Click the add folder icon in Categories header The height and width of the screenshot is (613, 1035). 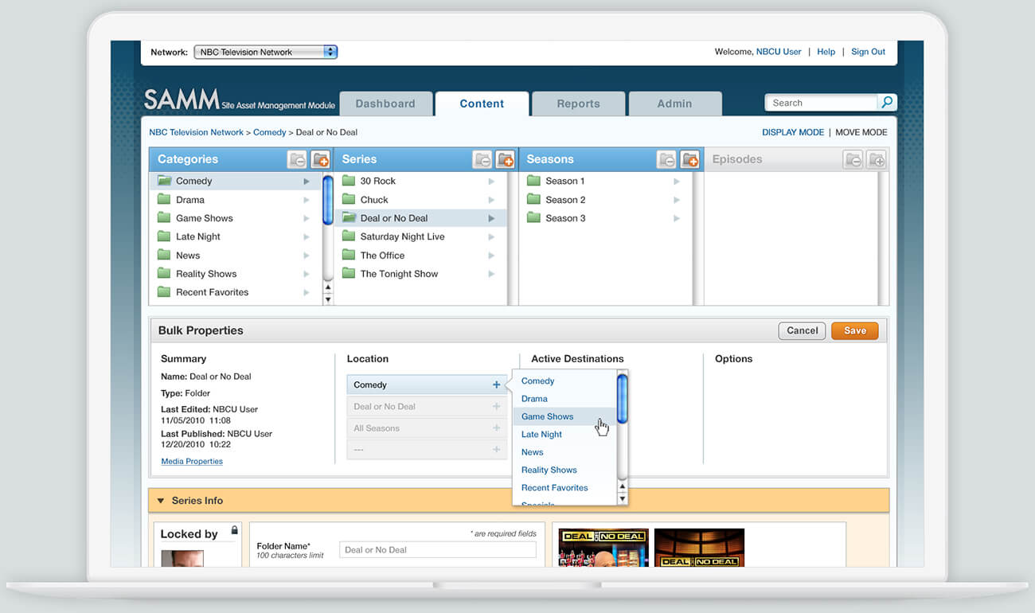click(320, 160)
